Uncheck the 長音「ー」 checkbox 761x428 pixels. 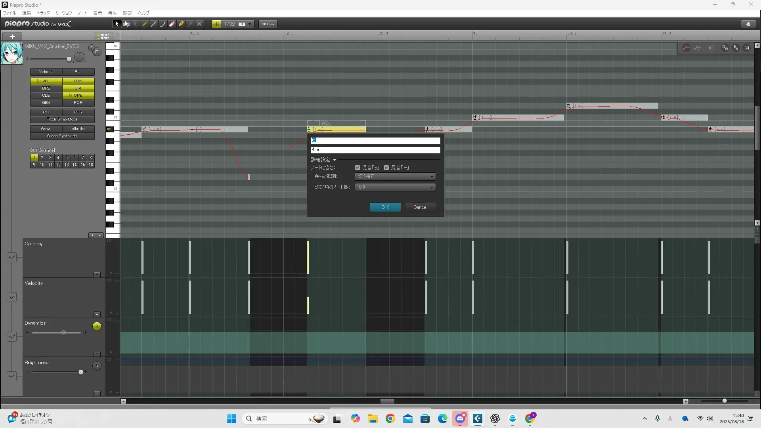coord(386,168)
